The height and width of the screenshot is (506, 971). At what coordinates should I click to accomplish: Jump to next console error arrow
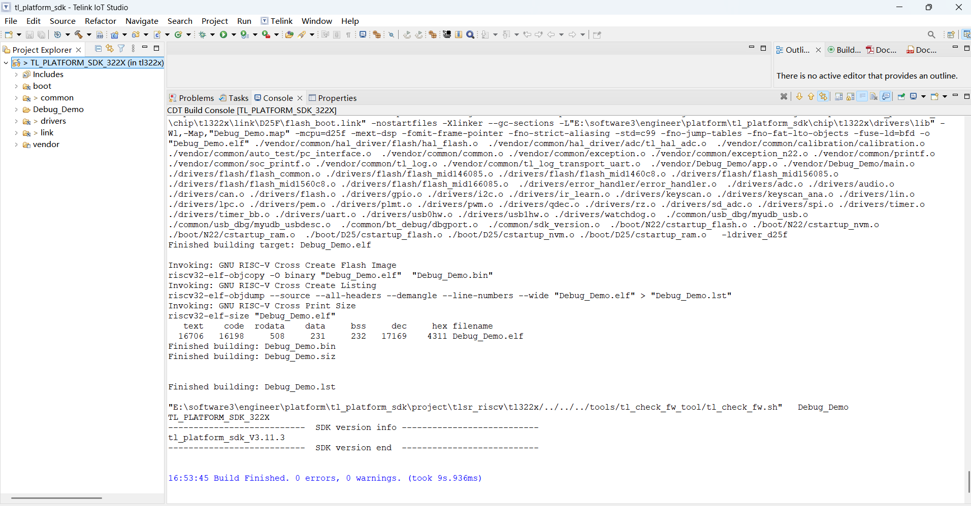pyautogui.click(x=799, y=96)
